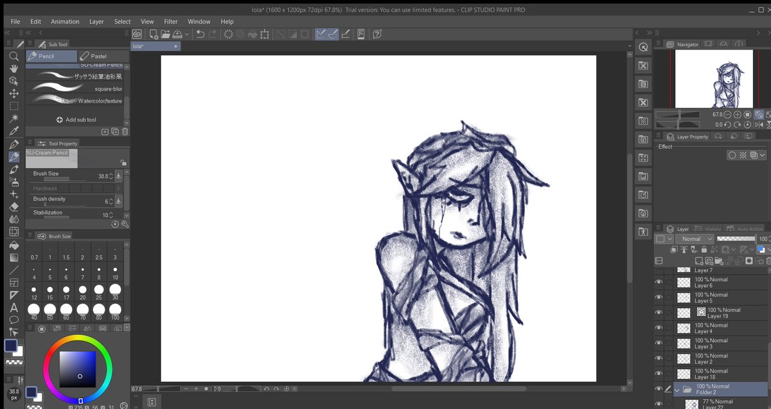
Task: Click Navigator zoom out minus icon
Action: tap(727, 114)
